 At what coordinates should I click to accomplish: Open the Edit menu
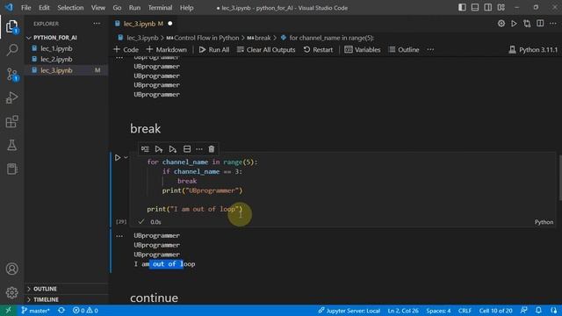[x=44, y=8]
